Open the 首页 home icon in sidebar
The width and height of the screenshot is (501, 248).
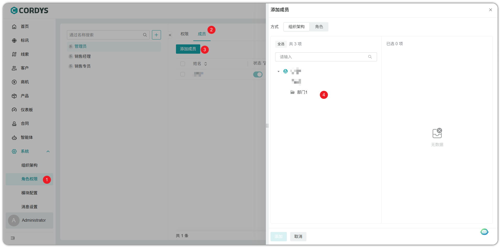14,27
